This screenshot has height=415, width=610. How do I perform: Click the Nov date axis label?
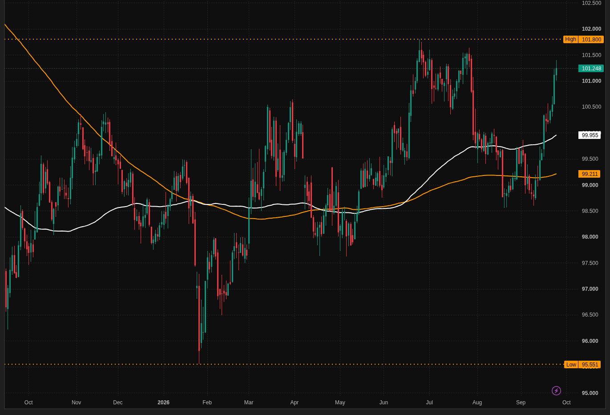pyautogui.click(x=77, y=403)
